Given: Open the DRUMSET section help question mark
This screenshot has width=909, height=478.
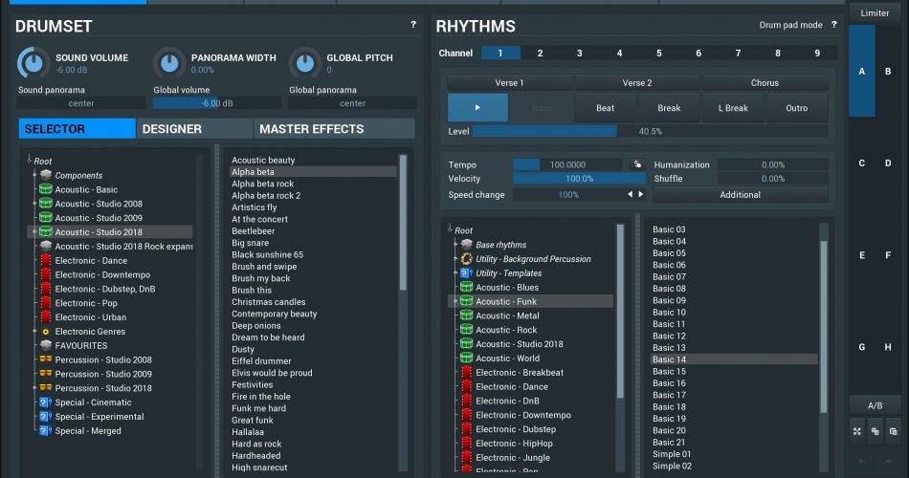Looking at the screenshot, I should (x=413, y=24).
